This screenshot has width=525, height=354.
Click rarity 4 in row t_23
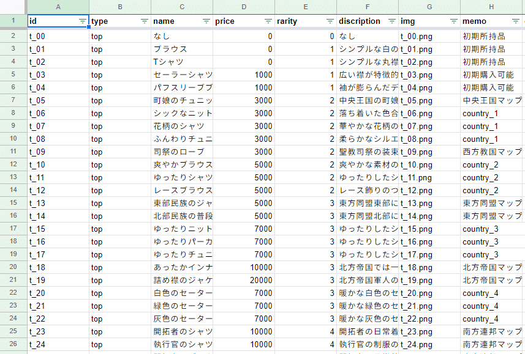306,331
